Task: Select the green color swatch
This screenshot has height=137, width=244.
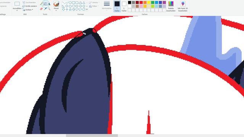Action: (152, 3)
